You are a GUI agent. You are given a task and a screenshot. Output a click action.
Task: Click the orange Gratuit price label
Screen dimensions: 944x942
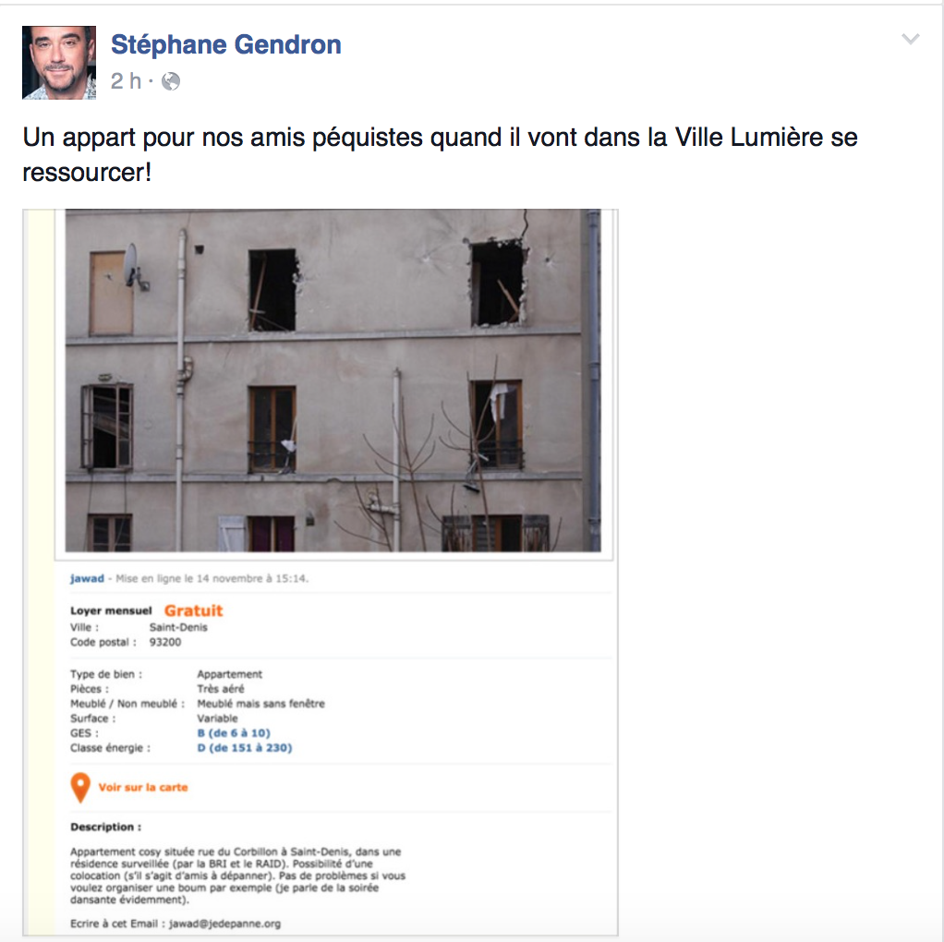[x=193, y=611]
